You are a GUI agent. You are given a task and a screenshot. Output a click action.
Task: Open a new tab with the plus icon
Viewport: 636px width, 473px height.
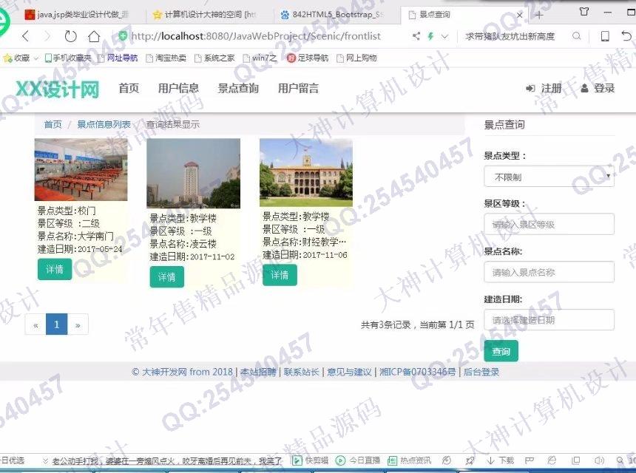click(x=538, y=15)
